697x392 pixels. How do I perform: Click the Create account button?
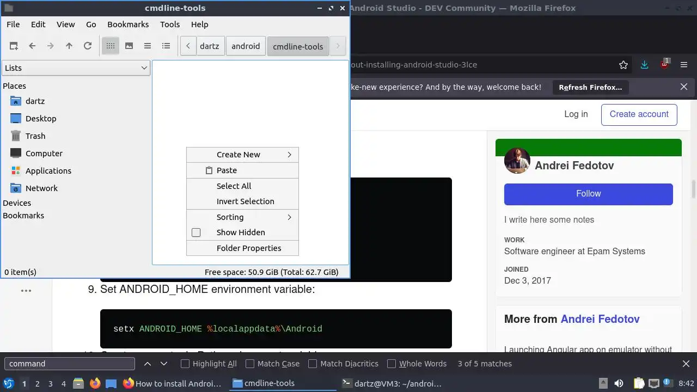pyautogui.click(x=639, y=114)
